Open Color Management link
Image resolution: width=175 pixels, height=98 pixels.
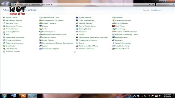87,20
